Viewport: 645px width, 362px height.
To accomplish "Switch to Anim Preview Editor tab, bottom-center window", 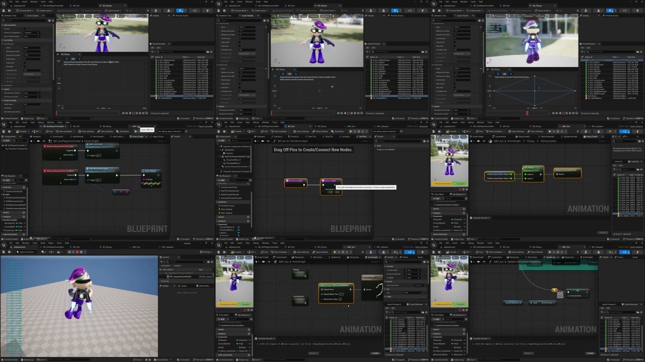I will [x=394, y=304].
